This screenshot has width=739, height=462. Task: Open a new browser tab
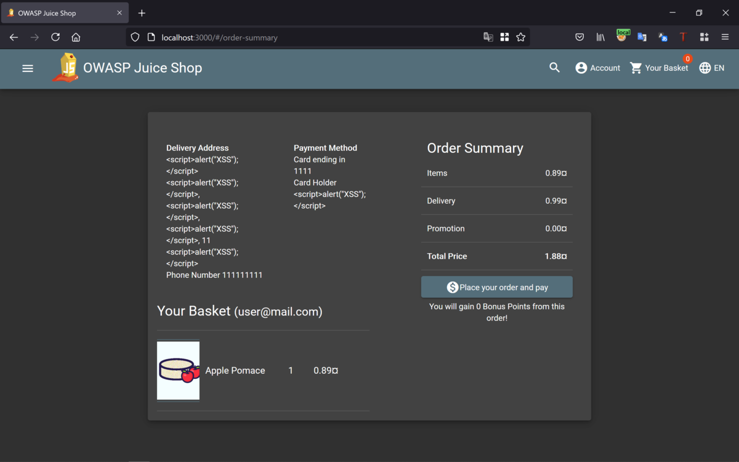pyautogui.click(x=142, y=13)
